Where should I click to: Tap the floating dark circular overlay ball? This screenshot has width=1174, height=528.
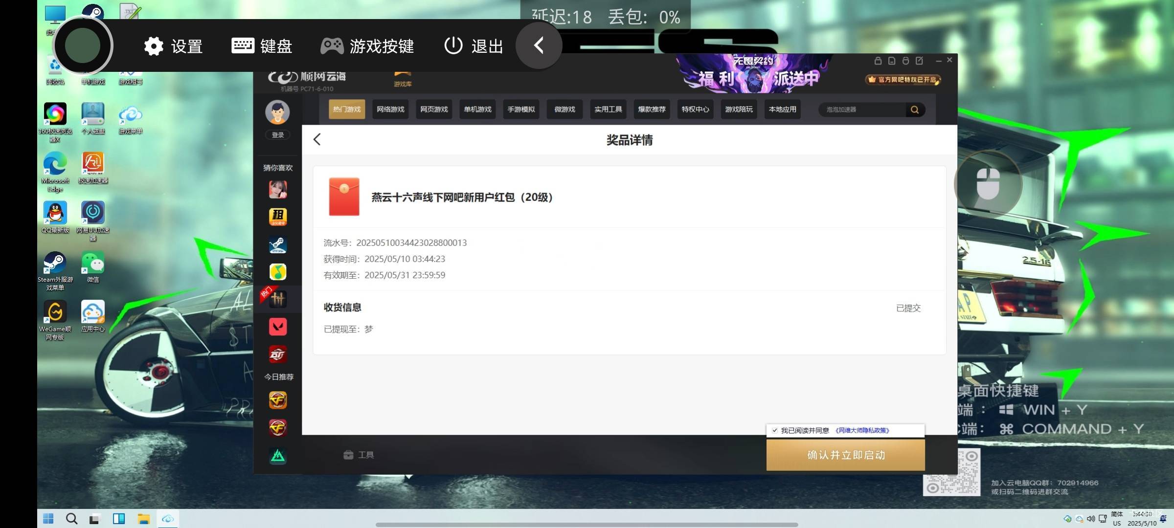coord(83,45)
